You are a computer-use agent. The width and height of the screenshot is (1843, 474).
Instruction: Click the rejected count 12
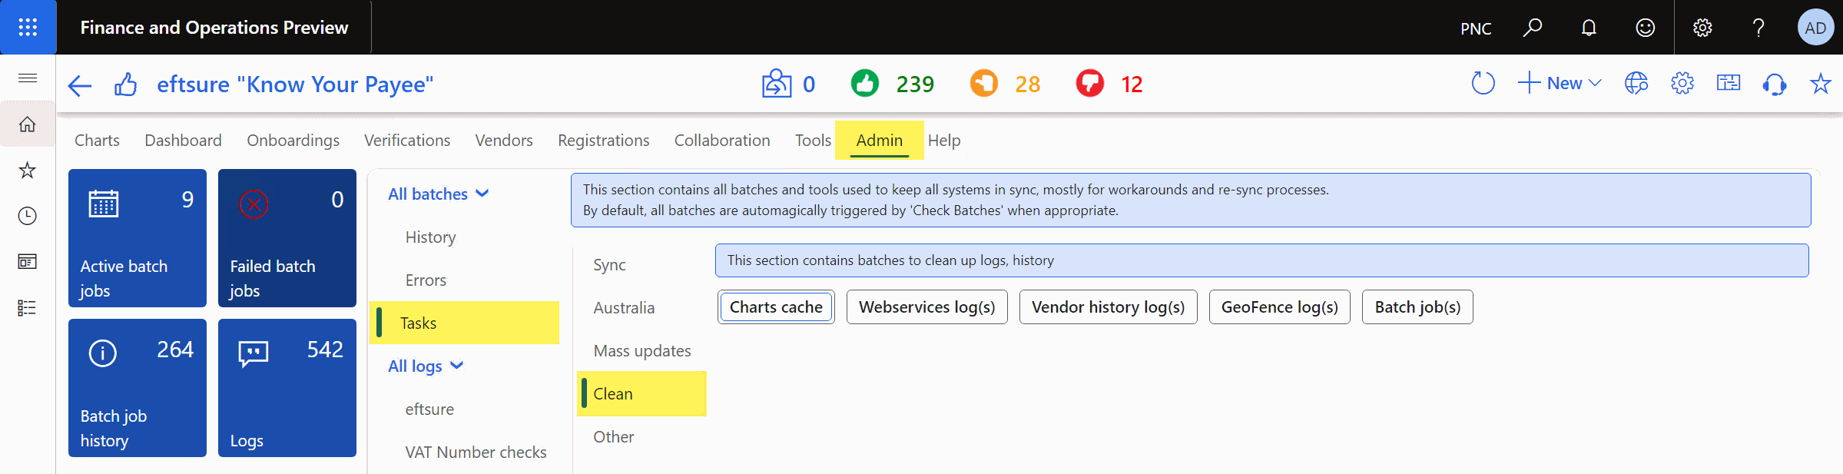1132,85
